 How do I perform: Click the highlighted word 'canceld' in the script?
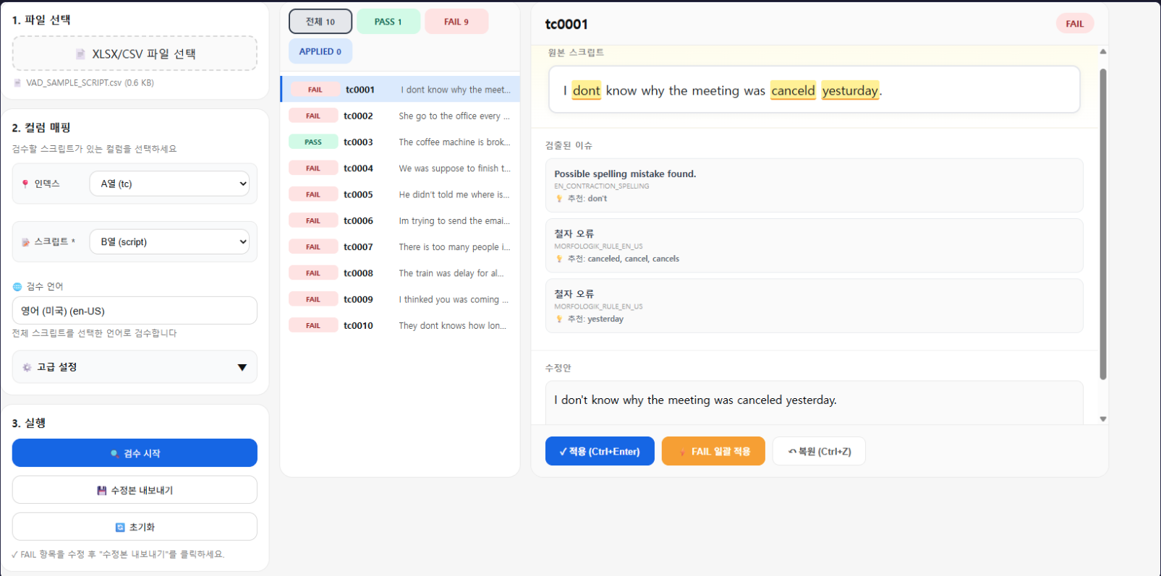coord(793,90)
